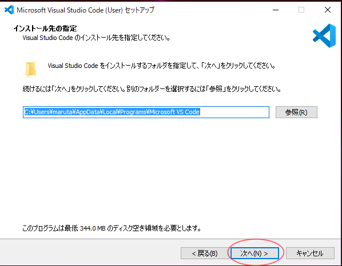Click the instruction sentence beside the folder icon
This screenshot has height=266, width=342.
[x=161, y=66]
